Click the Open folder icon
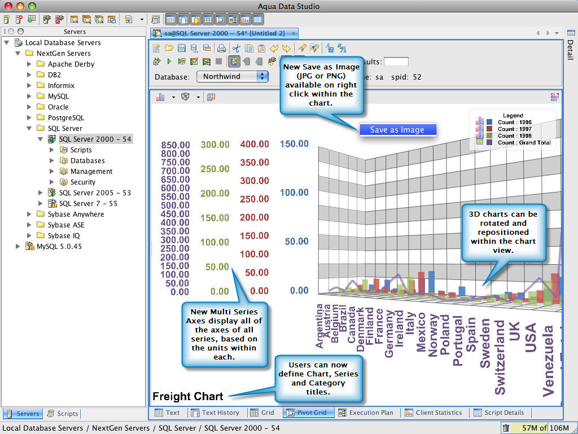This screenshot has height=434, width=578. 169,49
